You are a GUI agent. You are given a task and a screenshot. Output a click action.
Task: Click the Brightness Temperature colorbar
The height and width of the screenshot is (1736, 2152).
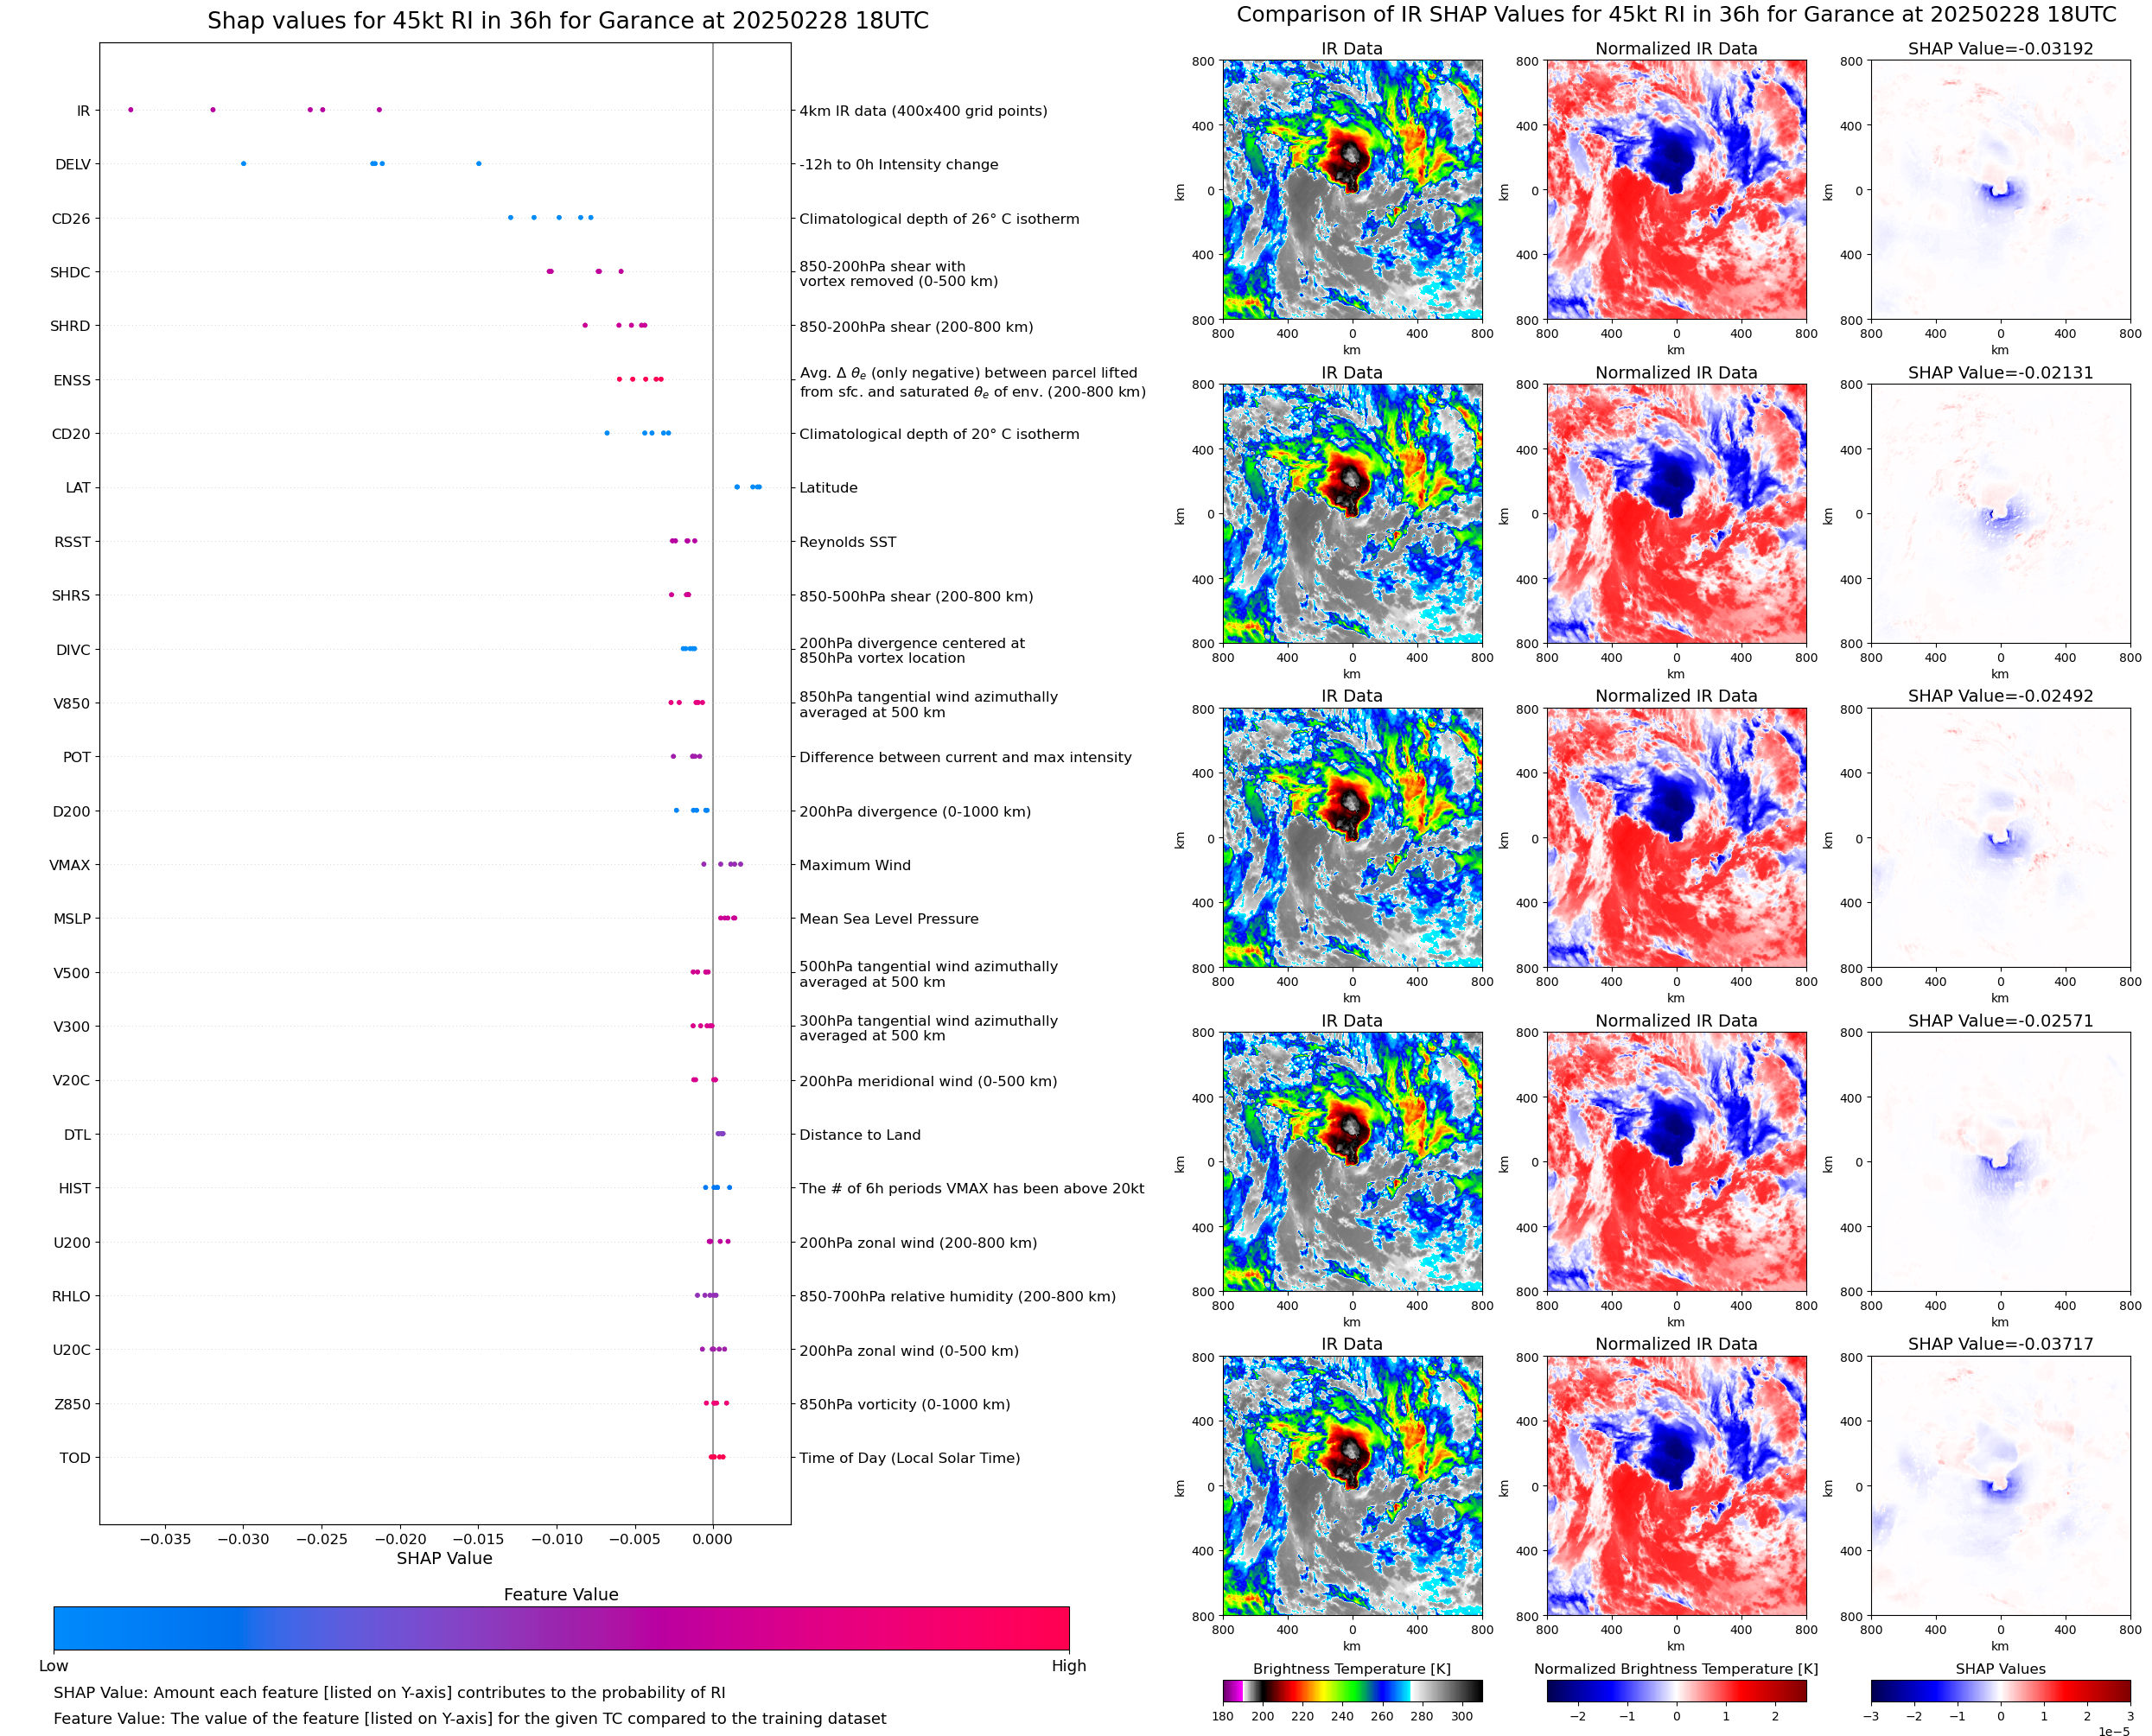point(1352,1691)
